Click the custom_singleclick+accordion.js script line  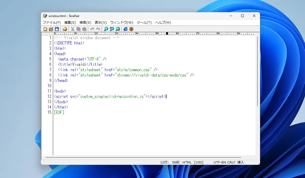(x=110, y=96)
